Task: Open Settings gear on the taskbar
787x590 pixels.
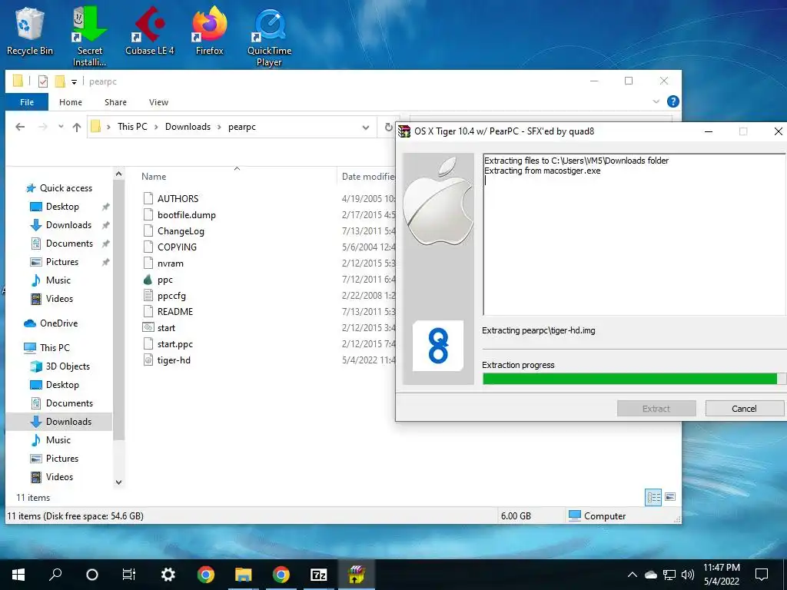Action: (168, 575)
